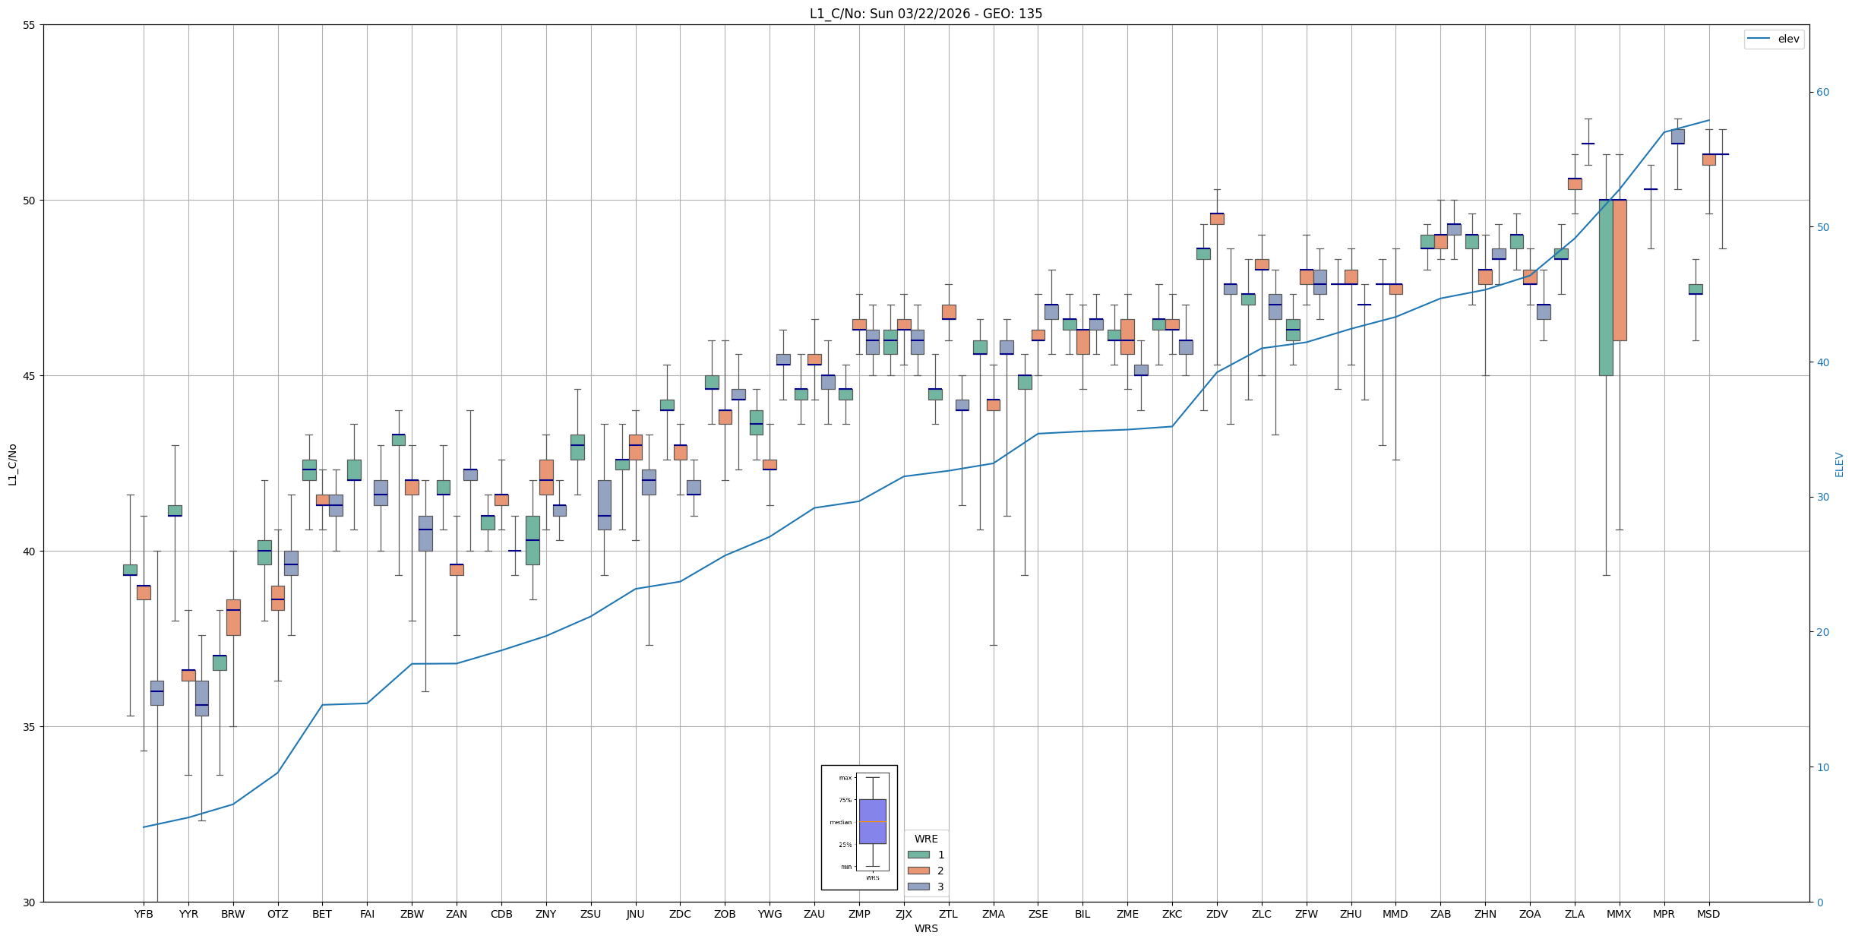Image resolution: width=1852 pixels, height=942 pixels.
Task: Click the WRS x-axis title
Action: (925, 928)
